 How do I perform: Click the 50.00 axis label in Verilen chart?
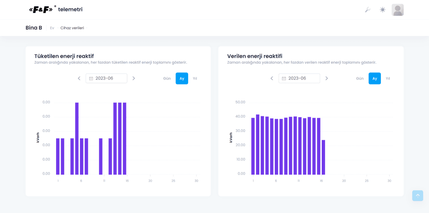(240, 102)
